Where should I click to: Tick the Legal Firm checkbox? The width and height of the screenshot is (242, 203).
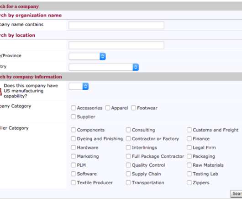coord(189,148)
